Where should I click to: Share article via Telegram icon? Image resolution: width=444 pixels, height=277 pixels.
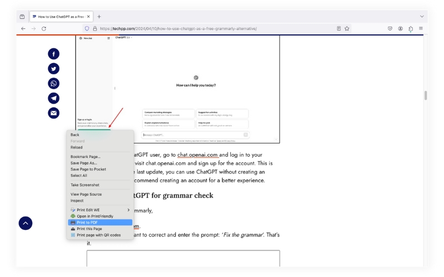pyautogui.click(x=53, y=98)
